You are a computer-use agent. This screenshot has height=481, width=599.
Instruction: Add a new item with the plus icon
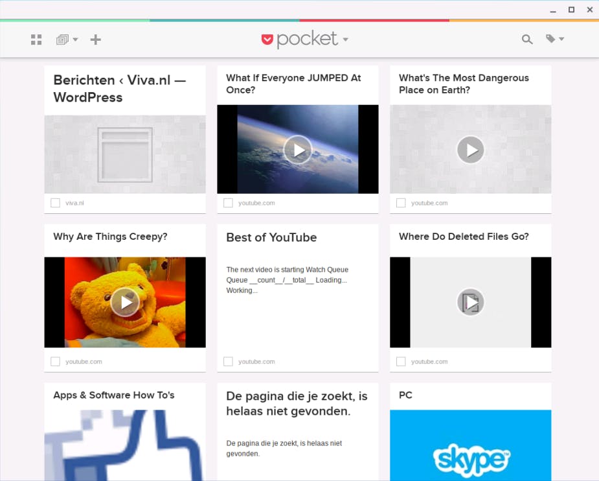[95, 40]
